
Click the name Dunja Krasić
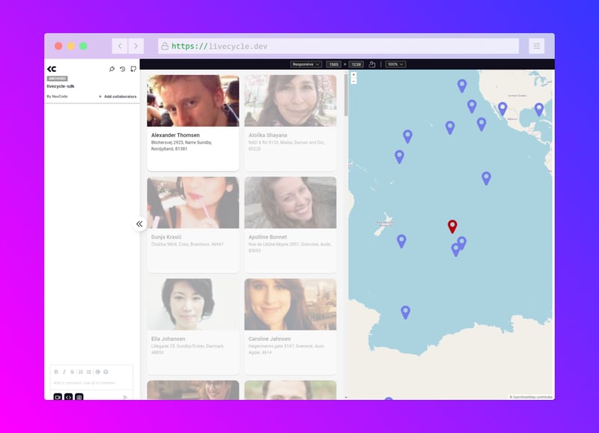(166, 237)
